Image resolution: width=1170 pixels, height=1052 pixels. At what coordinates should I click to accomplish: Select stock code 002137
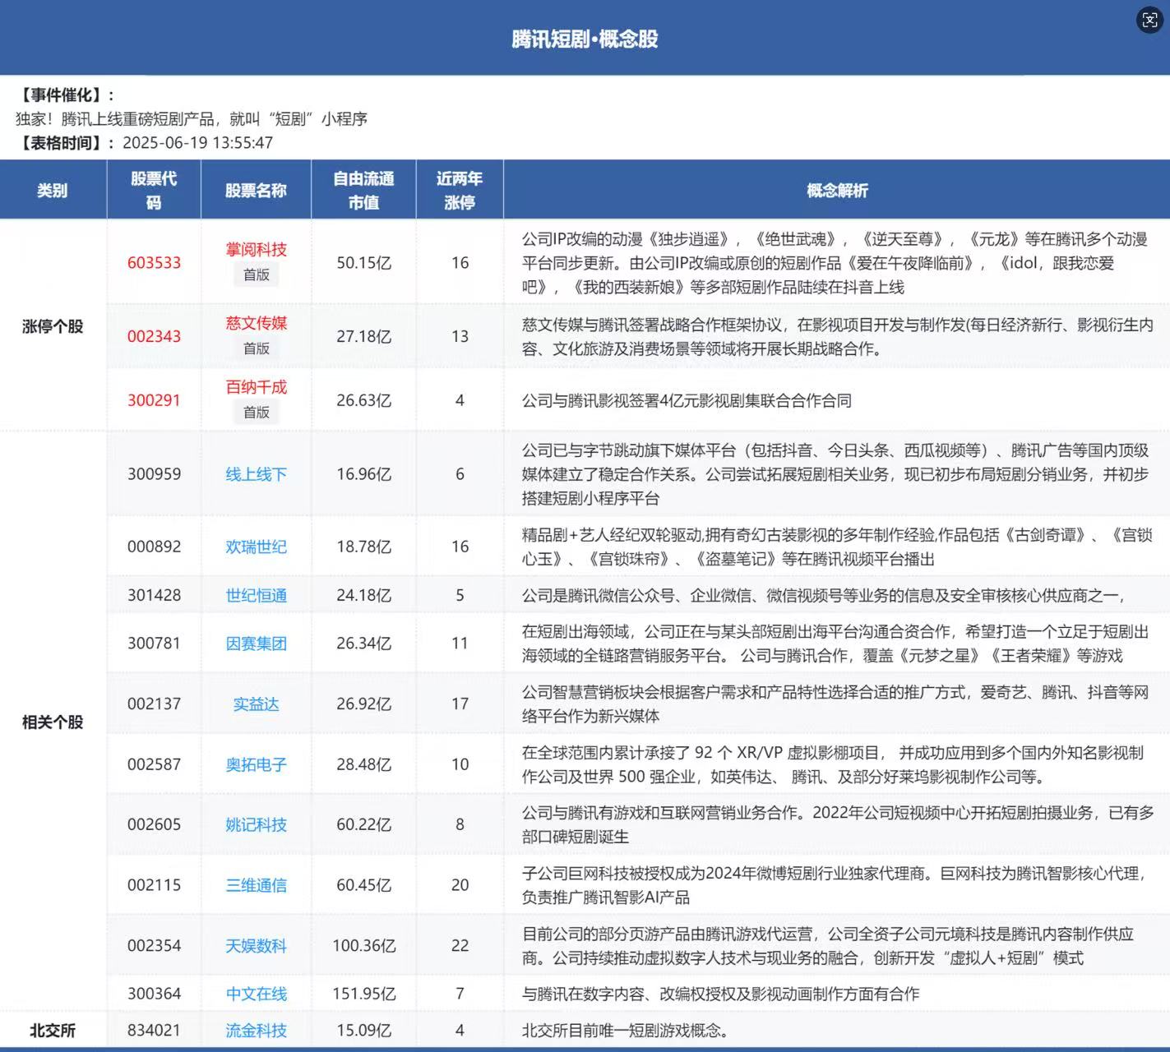click(x=154, y=704)
